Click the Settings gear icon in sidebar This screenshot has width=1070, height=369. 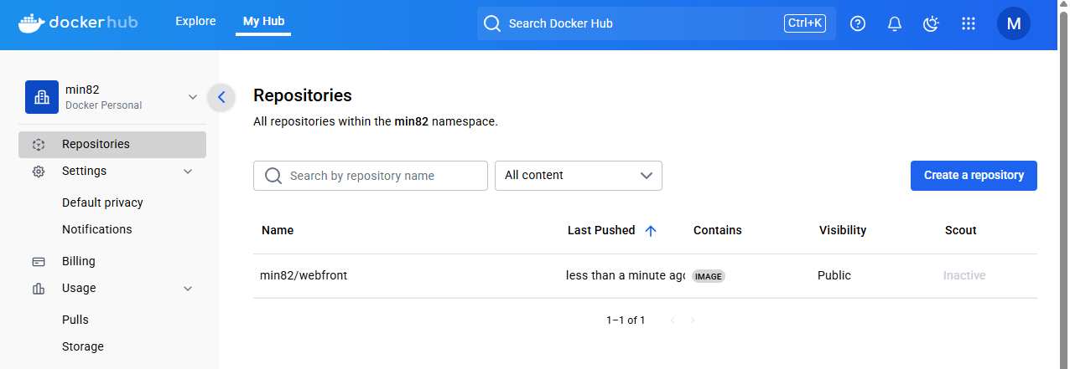[x=39, y=171]
